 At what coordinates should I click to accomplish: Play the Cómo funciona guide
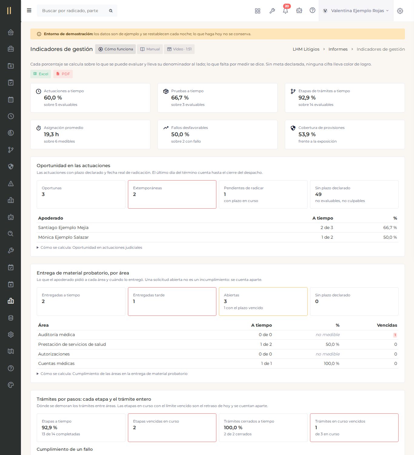click(115, 49)
